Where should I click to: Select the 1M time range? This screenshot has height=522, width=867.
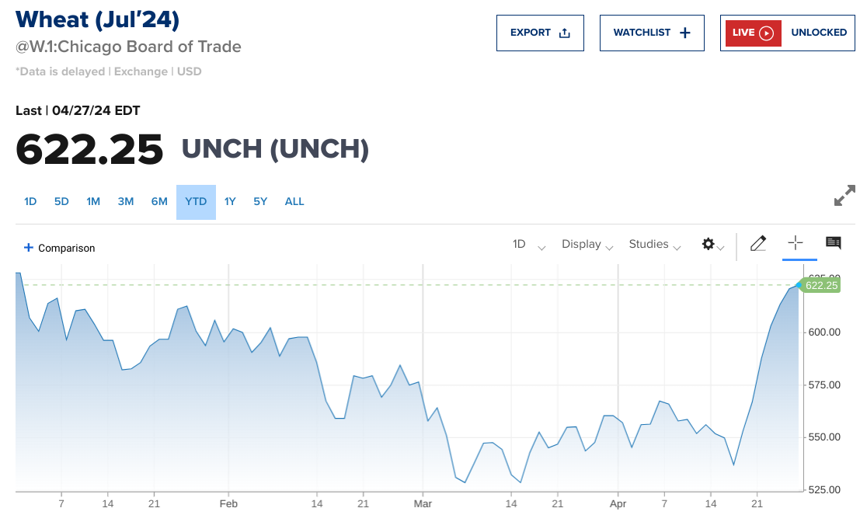coord(93,201)
